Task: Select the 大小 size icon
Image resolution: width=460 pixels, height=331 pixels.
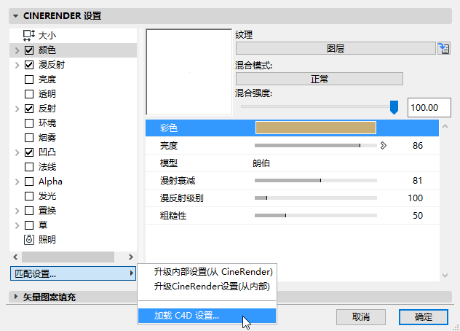Action: (29, 35)
